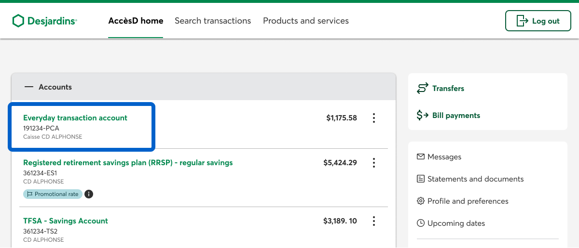Open the RRSP regular savings account

pos(128,163)
